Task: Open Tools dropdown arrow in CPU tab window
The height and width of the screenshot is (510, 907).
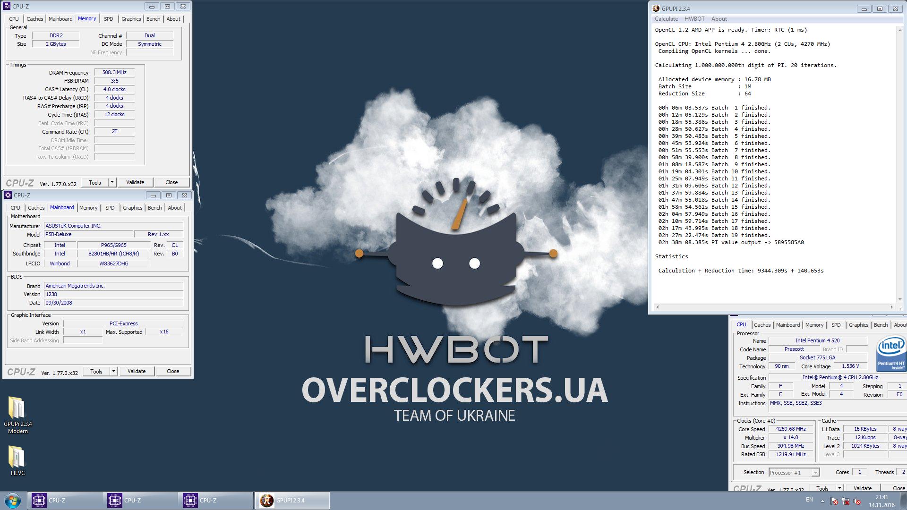Action: (839, 488)
